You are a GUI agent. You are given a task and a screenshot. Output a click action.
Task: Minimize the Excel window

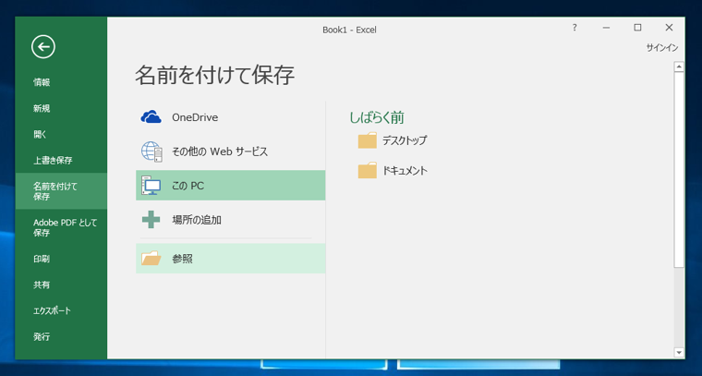point(606,28)
